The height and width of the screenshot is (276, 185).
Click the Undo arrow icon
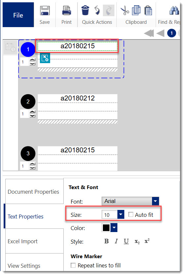pyautogui.click(x=97, y=10)
